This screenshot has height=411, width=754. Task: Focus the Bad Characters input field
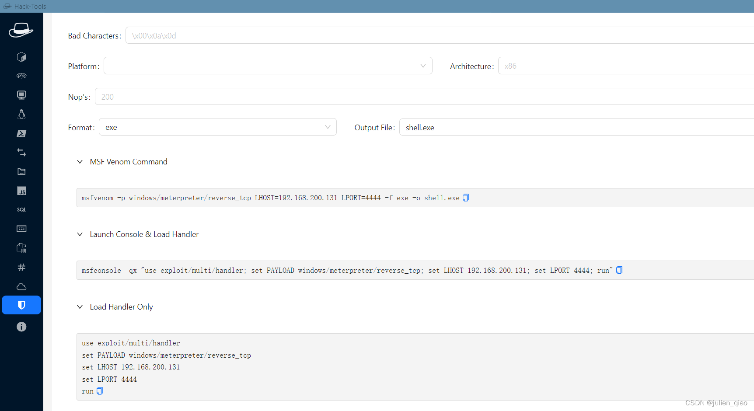tap(440, 35)
